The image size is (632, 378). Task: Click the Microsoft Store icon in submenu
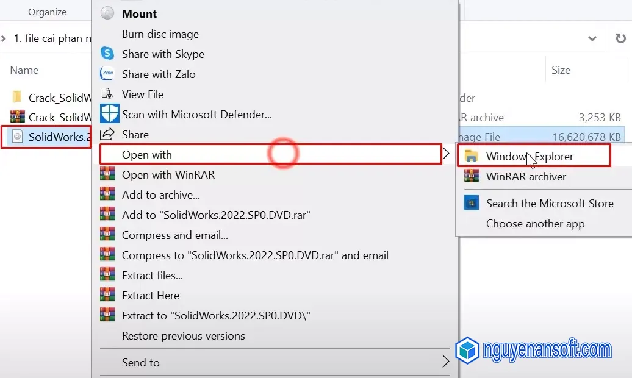pyautogui.click(x=471, y=203)
